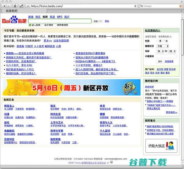
Task: Open the 情感 category link
Action: pos(102,114)
